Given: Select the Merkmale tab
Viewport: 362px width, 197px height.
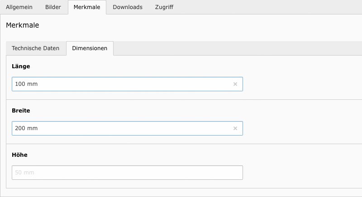Looking at the screenshot, I should point(87,7).
